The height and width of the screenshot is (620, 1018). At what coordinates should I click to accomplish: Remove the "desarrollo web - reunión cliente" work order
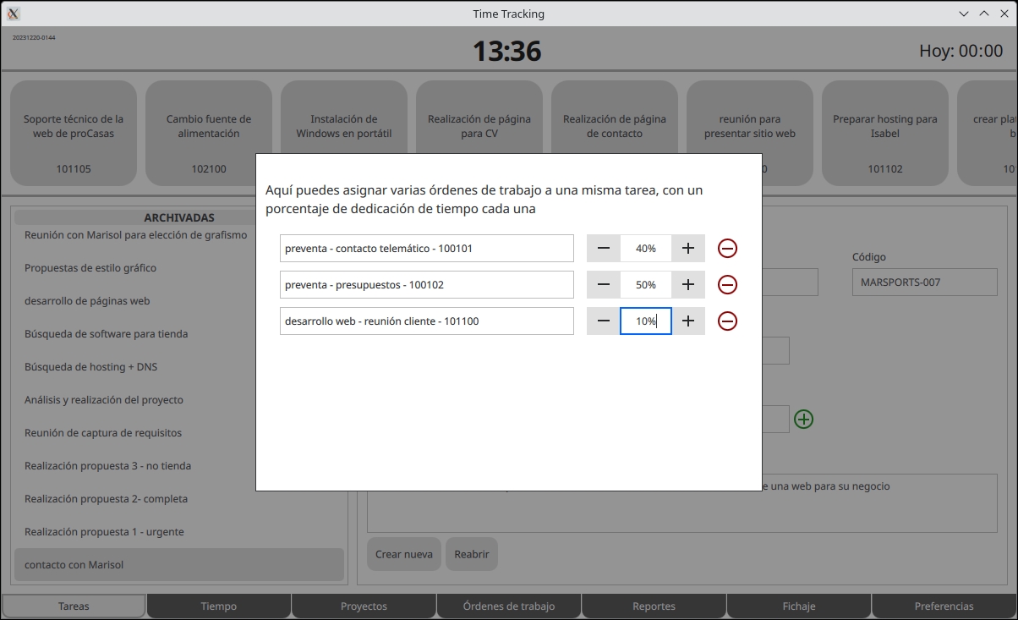[727, 321]
